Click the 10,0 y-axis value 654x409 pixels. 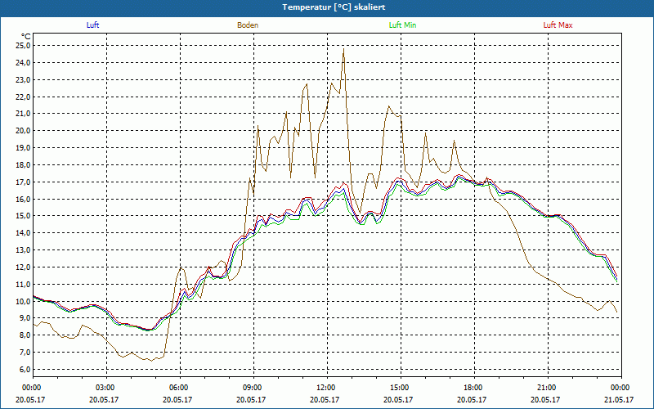coord(23,301)
